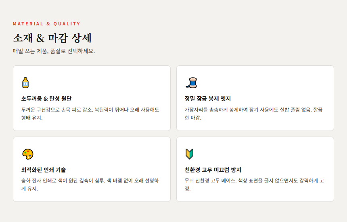Click the '소재 & 마감 상세' main heading

click(52, 38)
